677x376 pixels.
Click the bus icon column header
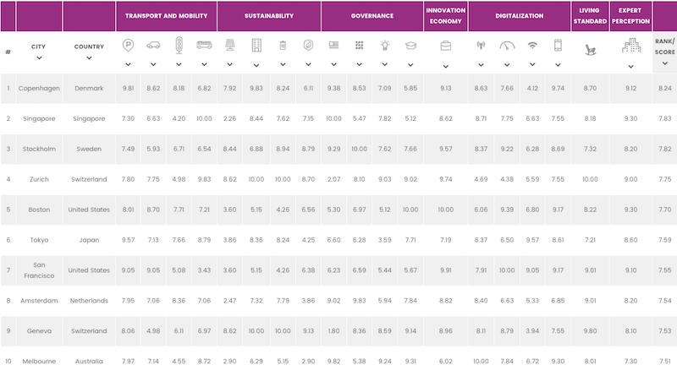tap(204, 46)
